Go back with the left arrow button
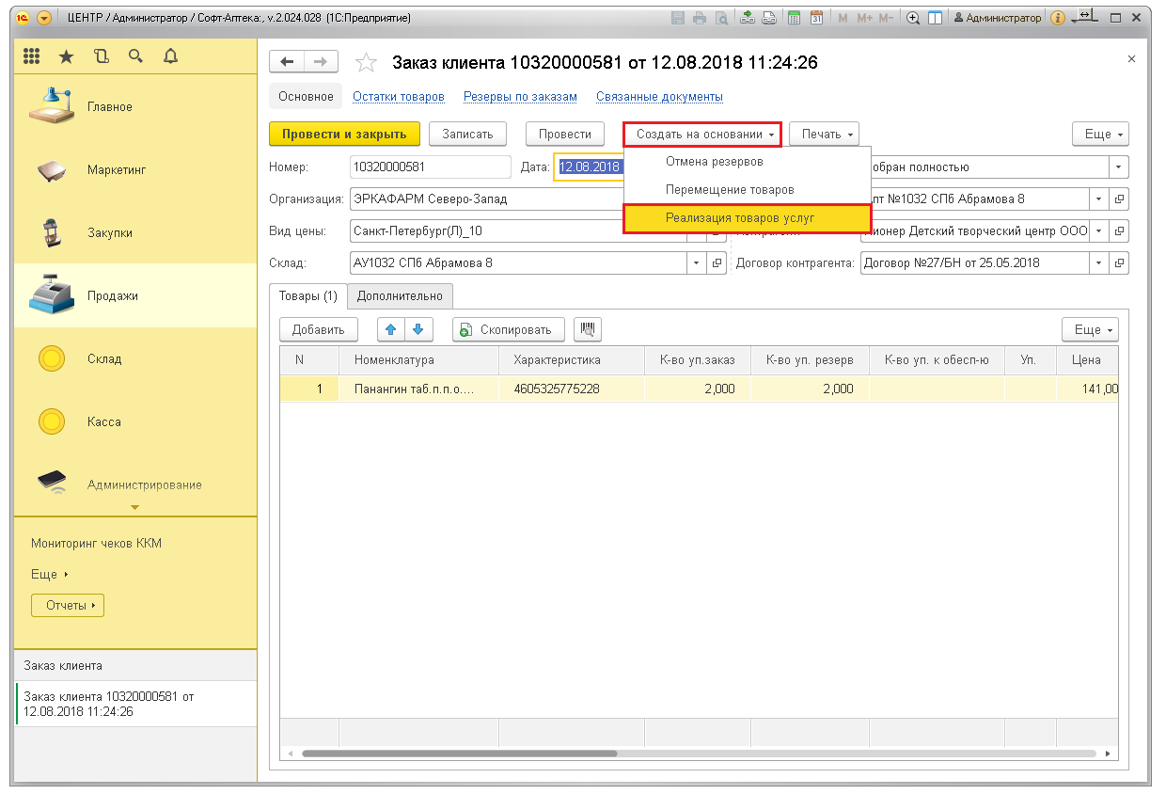 [x=287, y=62]
